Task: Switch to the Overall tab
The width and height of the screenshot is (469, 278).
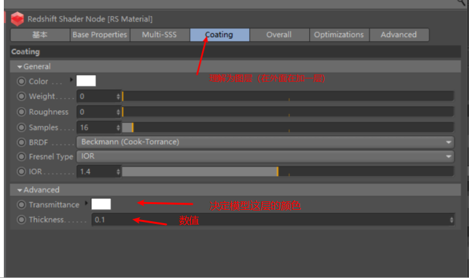Action: [x=279, y=34]
